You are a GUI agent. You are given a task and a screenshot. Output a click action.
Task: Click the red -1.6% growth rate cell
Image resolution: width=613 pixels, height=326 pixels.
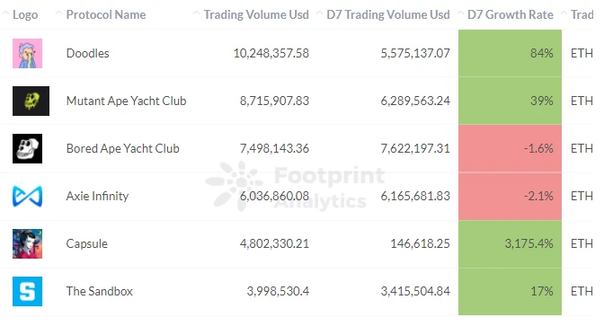click(510, 148)
